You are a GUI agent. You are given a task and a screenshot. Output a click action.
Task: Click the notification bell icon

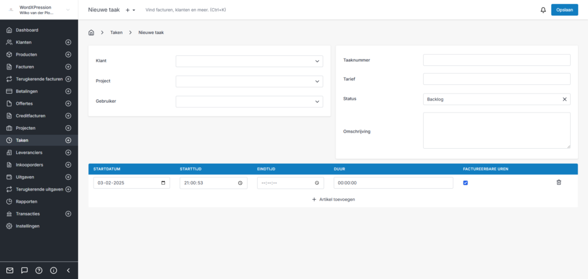pyautogui.click(x=543, y=10)
